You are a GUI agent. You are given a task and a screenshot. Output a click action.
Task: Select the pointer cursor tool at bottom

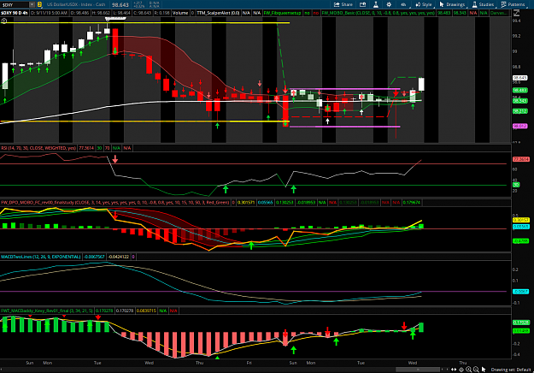pos(484,370)
